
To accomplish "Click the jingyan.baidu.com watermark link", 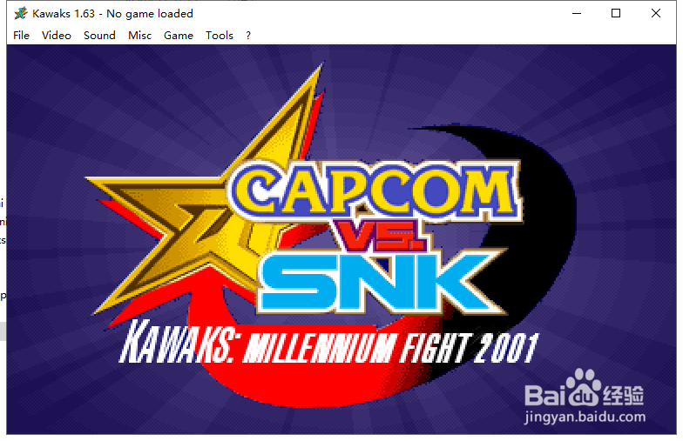I will tap(585, 418).
